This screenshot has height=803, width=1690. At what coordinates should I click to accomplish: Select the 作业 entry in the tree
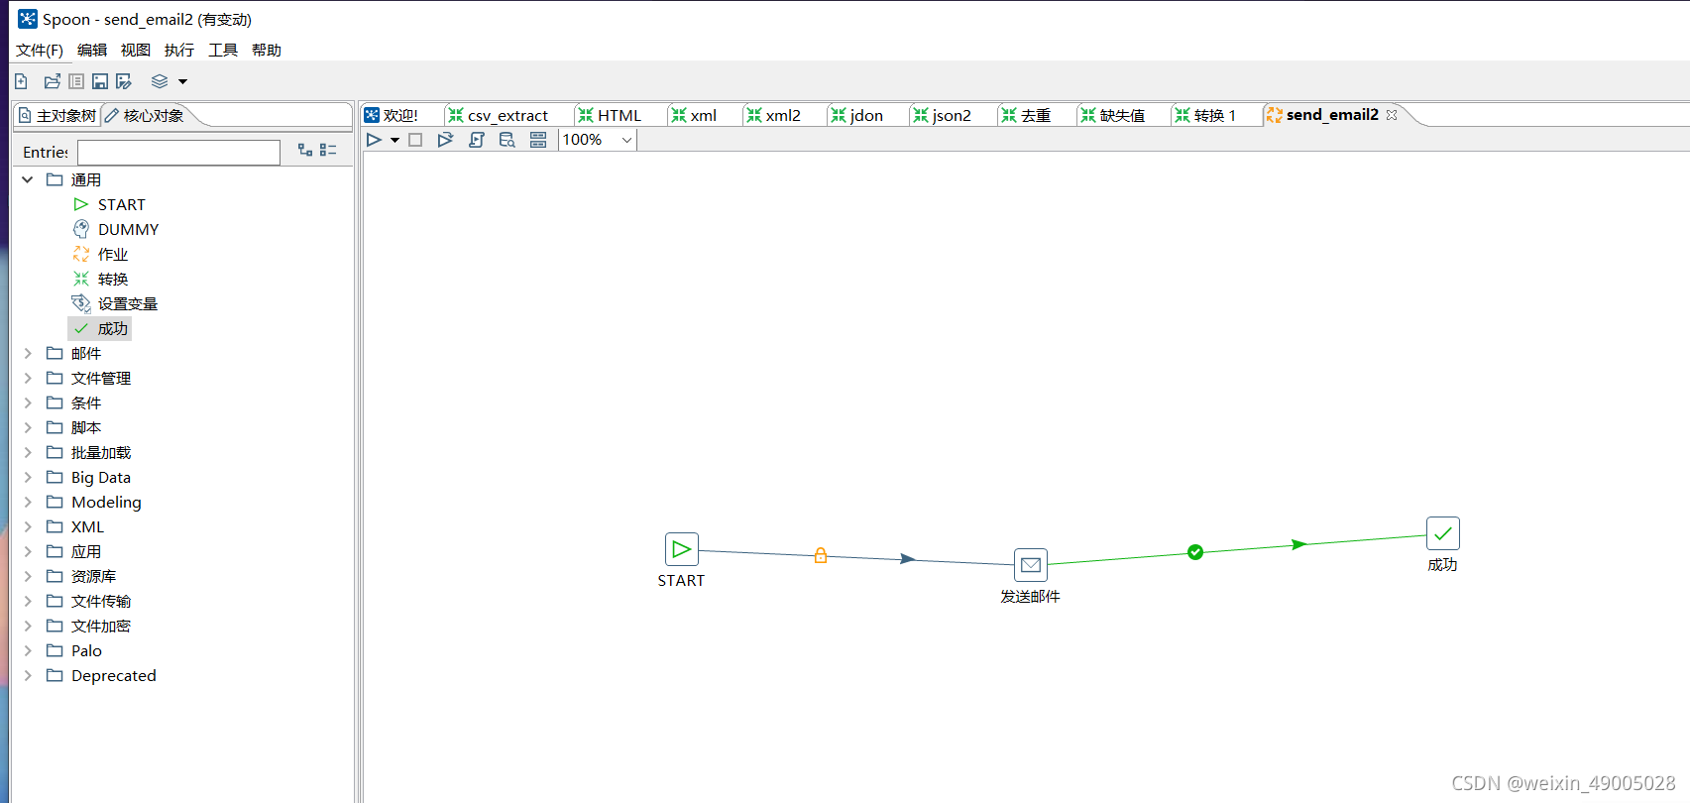tap(112, 254)
